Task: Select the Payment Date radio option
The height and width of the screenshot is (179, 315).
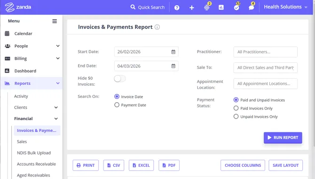Action: [117, 105]
